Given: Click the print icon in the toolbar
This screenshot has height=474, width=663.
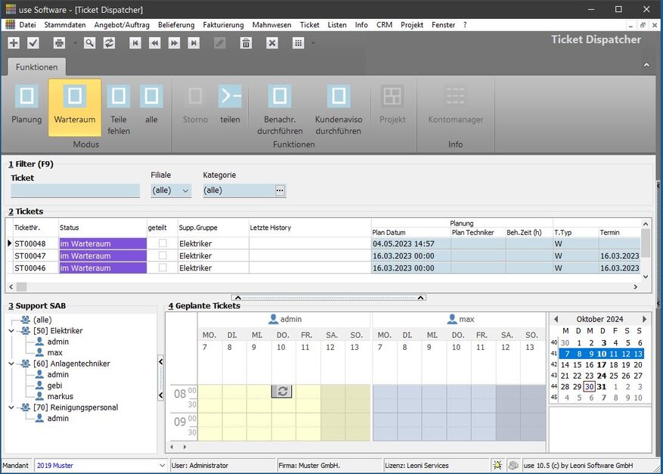Looking at the screenshot, I should 59,43.
